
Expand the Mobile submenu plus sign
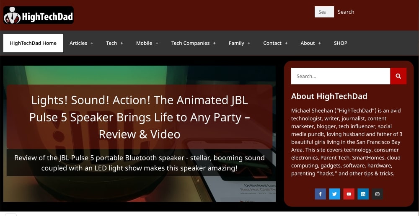click(x=157, y=43)
